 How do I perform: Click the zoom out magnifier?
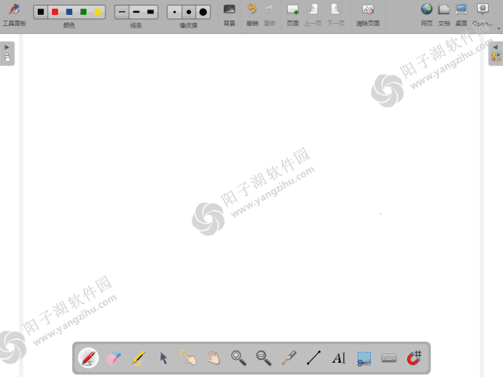click(264, 358)
